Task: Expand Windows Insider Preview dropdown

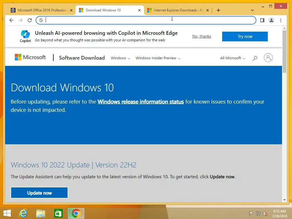Action: coord(158,58)
